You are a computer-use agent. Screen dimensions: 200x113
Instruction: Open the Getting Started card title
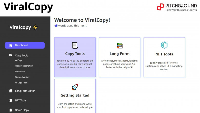[75, 95]
